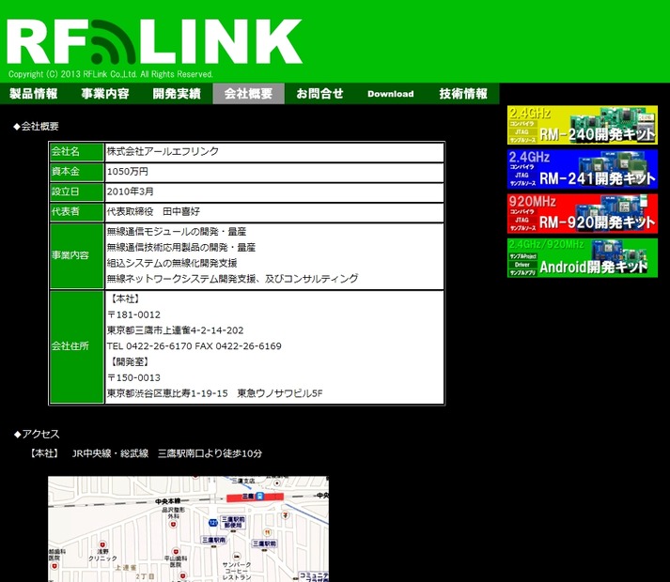Screen dimensions: 670x582
Task: Select the 無線ネットワークシステム開発支援 line
Action: pyautogui.click(x=232, y=279)
